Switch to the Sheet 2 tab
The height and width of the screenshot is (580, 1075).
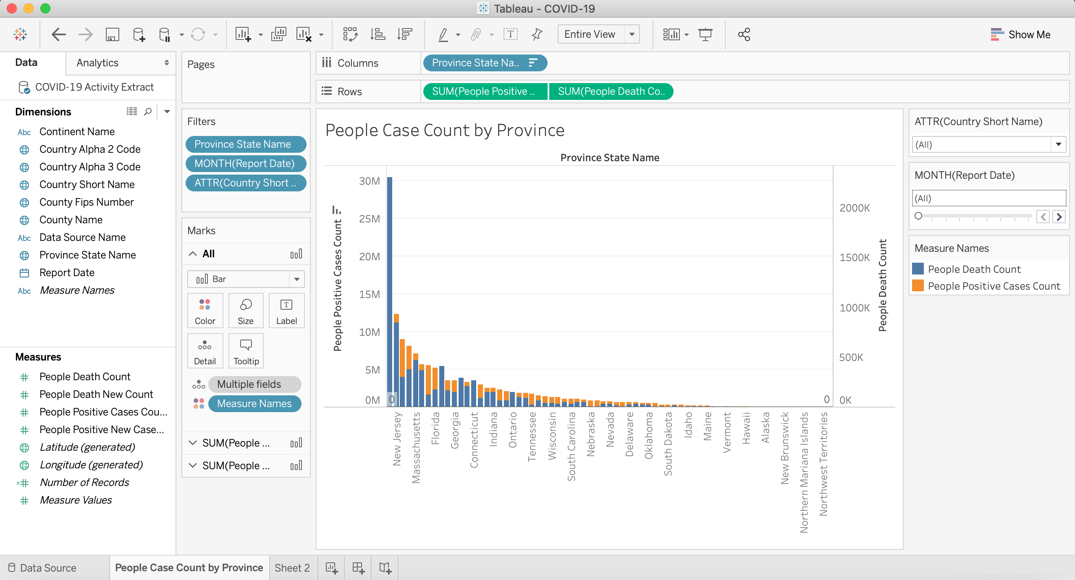point(292,568)
